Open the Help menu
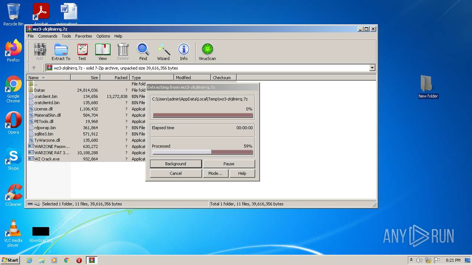This screenshot has height=265, width=472. pyautogui.click(x=118, y=36)
